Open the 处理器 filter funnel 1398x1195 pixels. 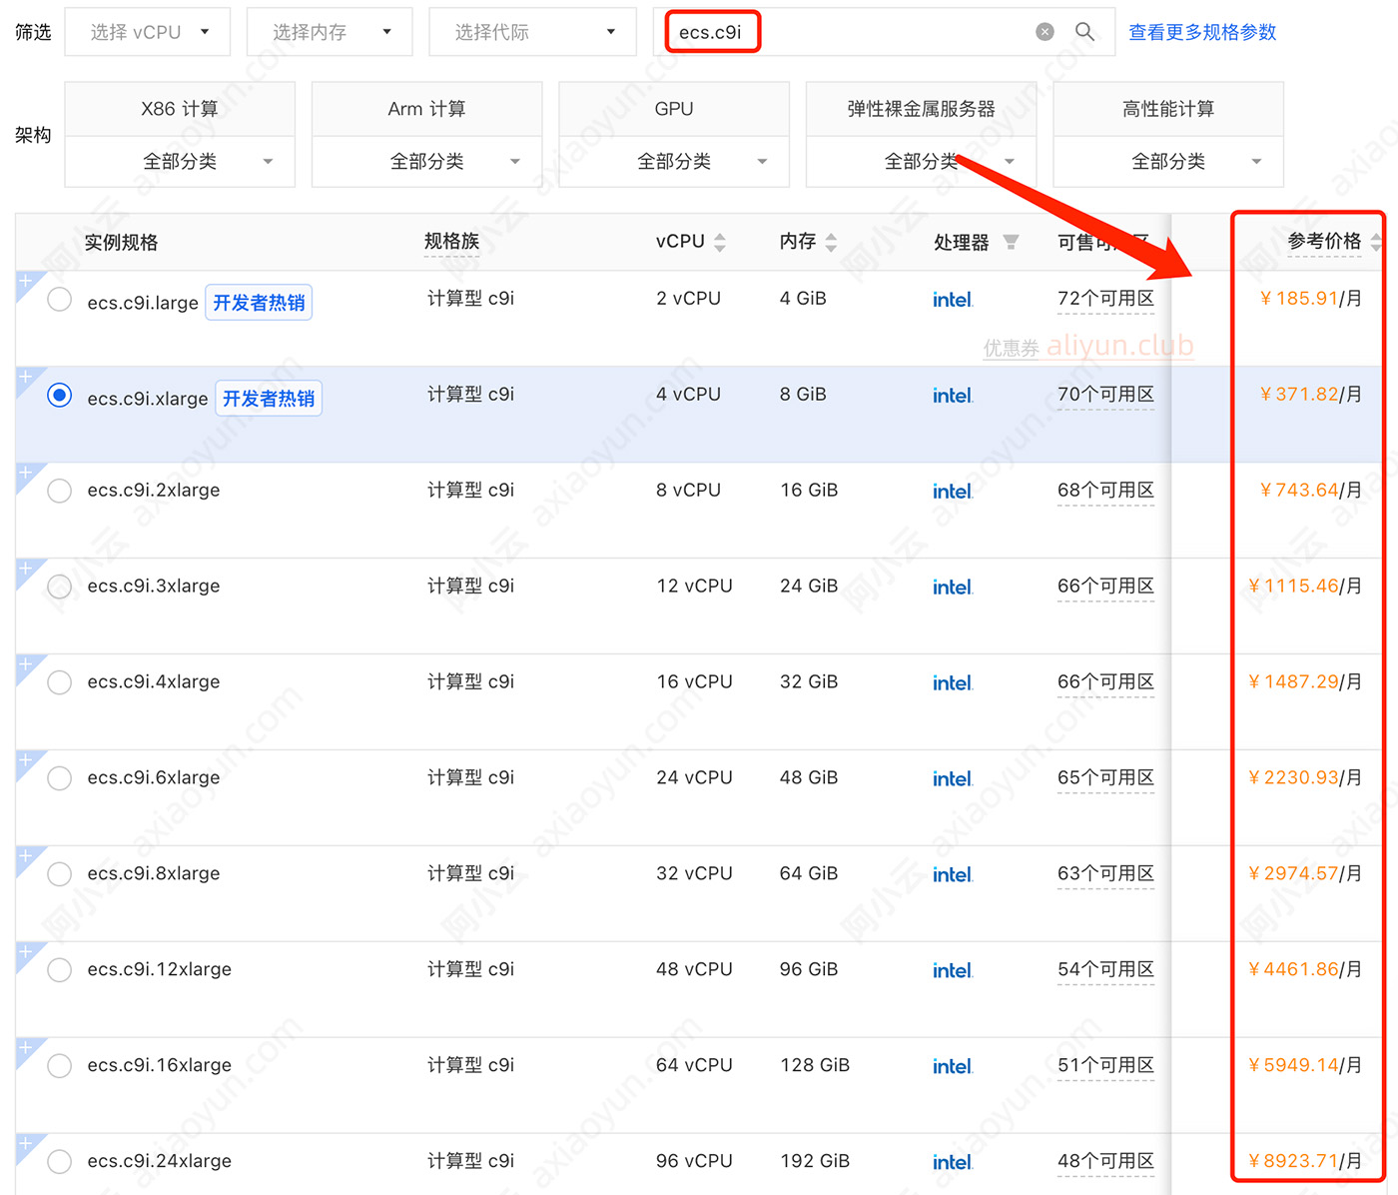pos(1011,242)
